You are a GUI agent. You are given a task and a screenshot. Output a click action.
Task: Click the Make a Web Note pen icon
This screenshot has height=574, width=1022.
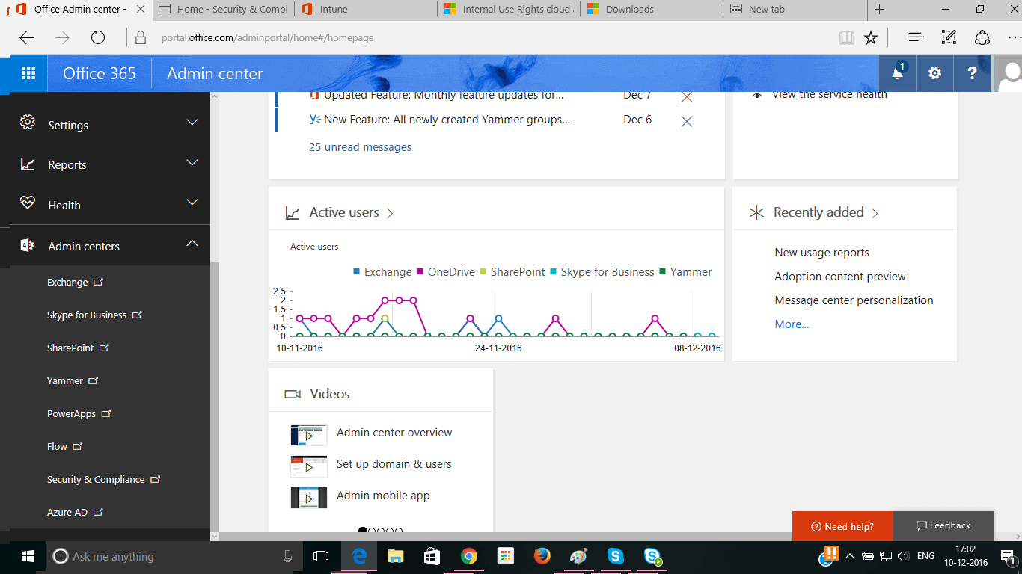point(949,37)
